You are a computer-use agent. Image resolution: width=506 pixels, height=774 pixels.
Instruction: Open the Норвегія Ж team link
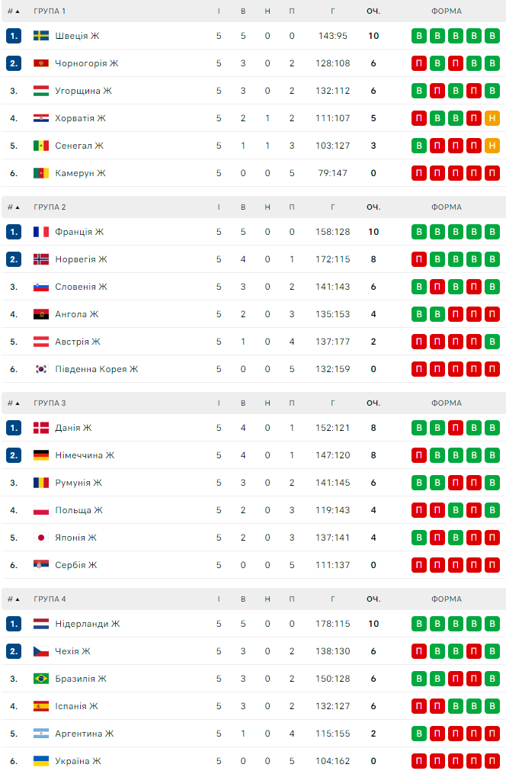pyautogui.click(x=81, y=259)
